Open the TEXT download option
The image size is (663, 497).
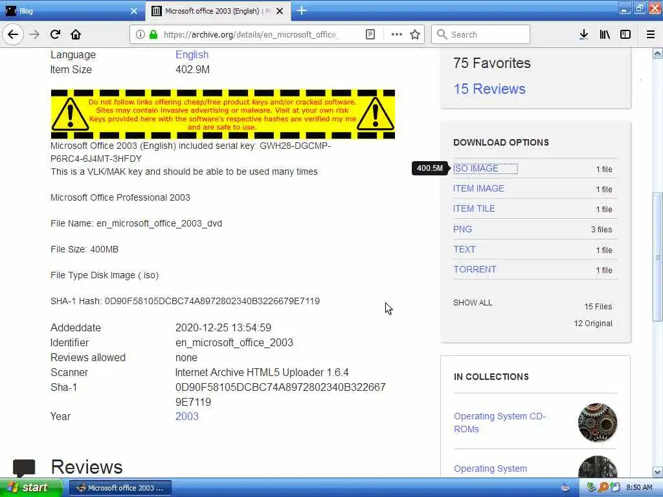[464, 249]
